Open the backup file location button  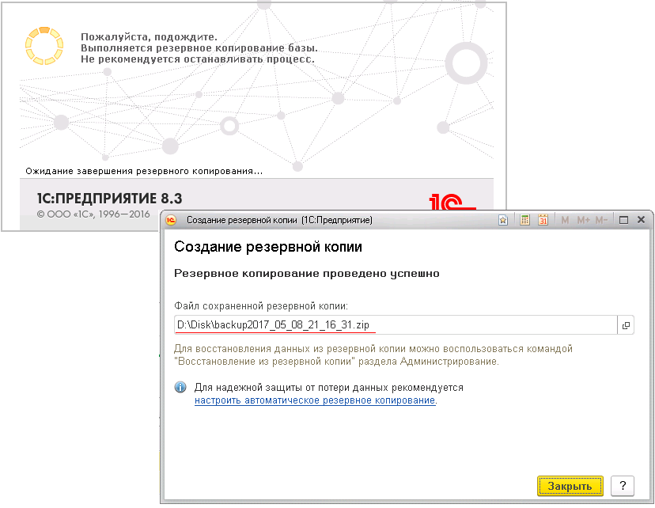coord(626,325)
